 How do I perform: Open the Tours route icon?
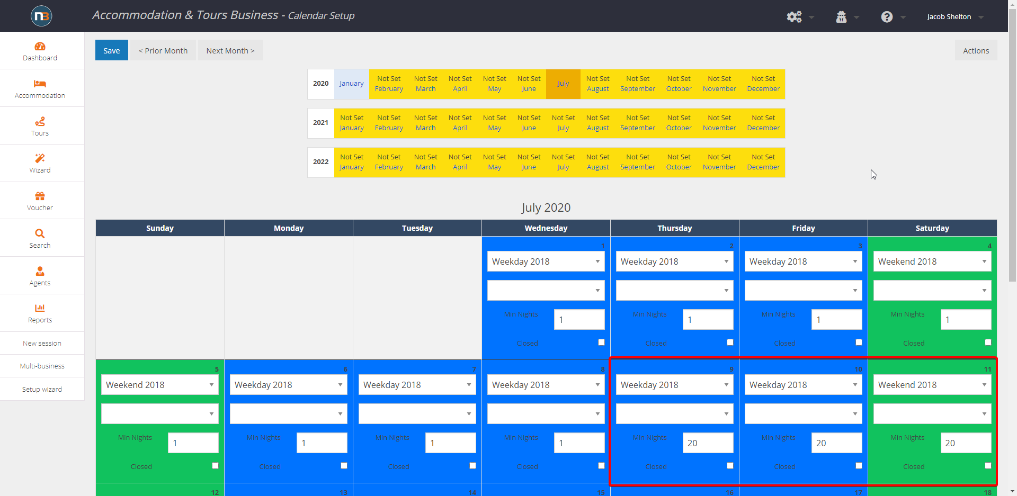(x=40, y=121)
